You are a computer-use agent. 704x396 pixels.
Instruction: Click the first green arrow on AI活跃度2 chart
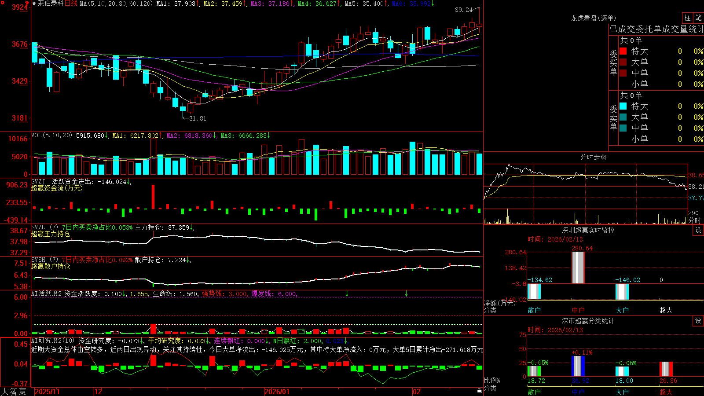(x=347, y=293)
